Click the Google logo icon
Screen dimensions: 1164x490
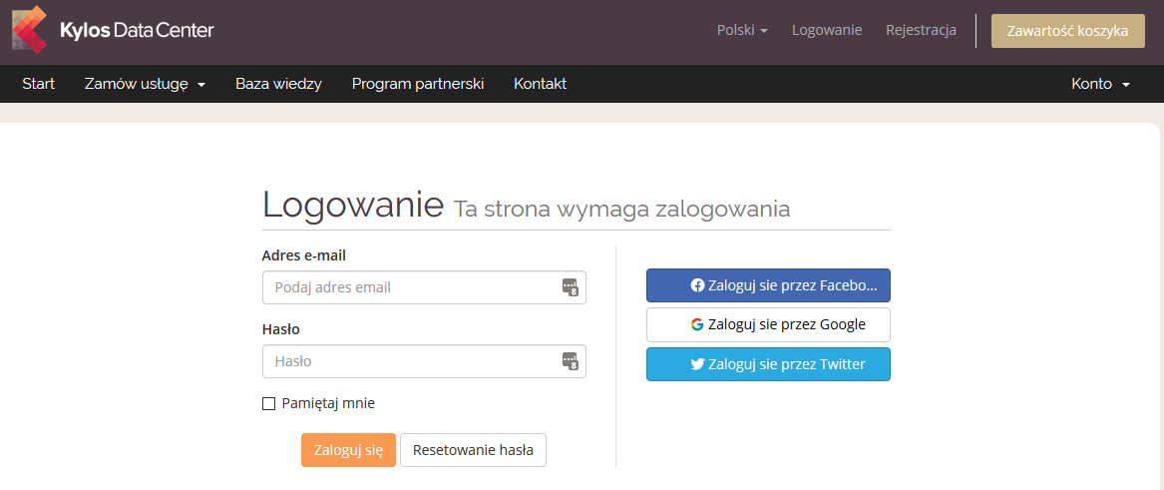[697, 324]
